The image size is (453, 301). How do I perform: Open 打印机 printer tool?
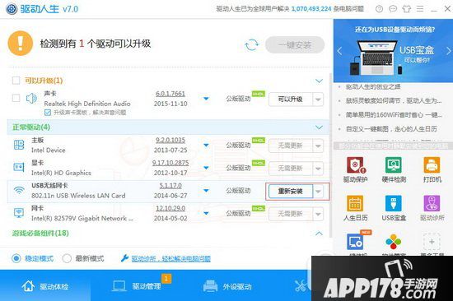[x=432, y=169]
